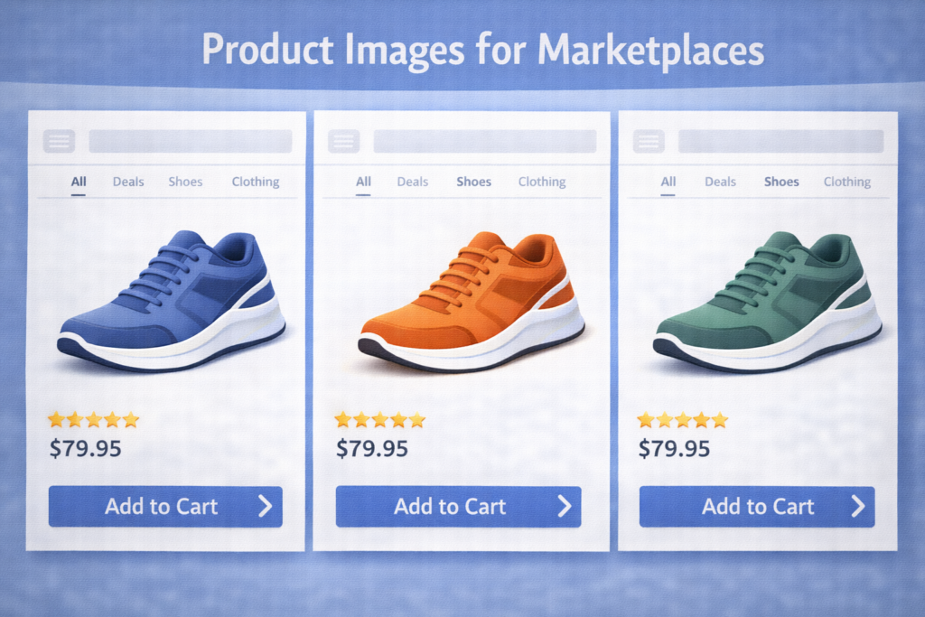Open hamburger menu in green shoe card

pyautogui.click(x=649, y=142)
